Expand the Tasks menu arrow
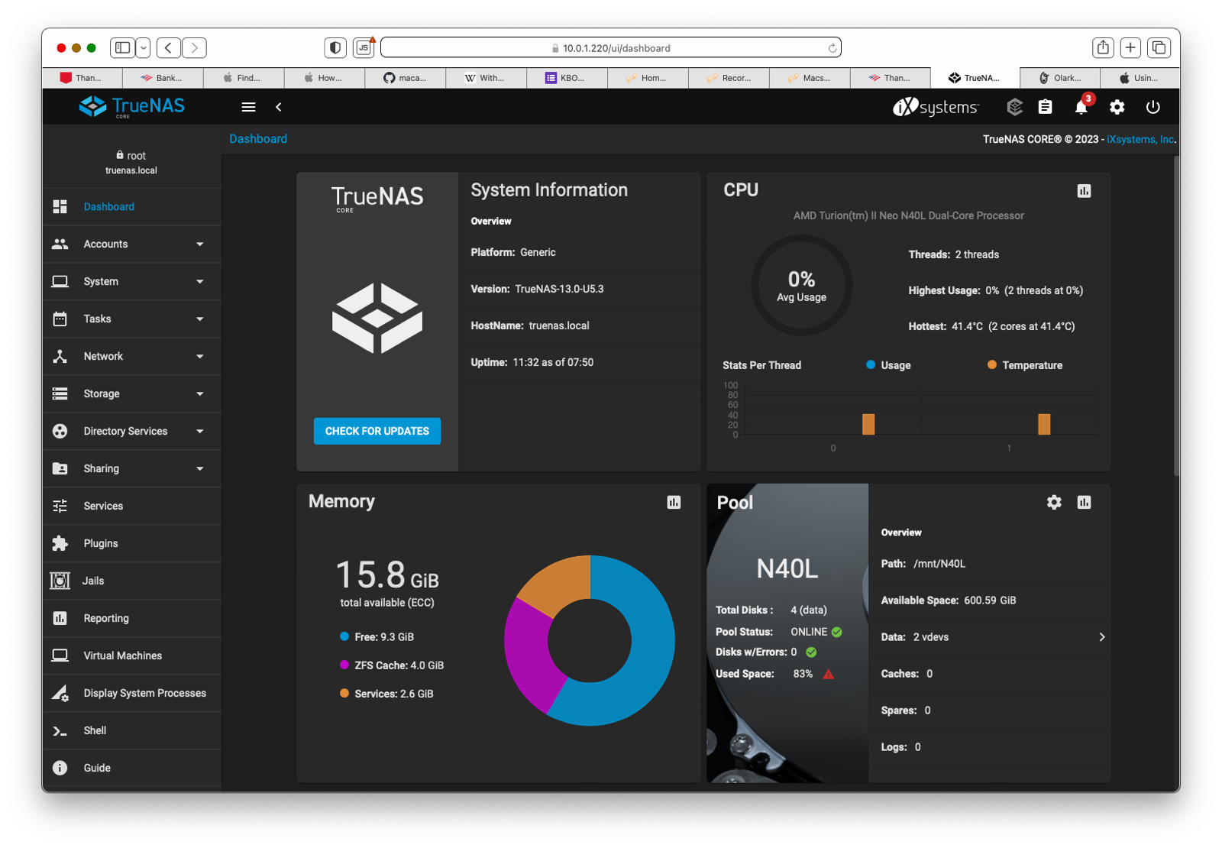Screen dimensions: 1222x848 [x=200, y=319]
